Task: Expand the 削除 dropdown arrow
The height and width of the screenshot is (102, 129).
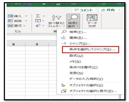Action: pyautogui.click(x=26, y=21)
